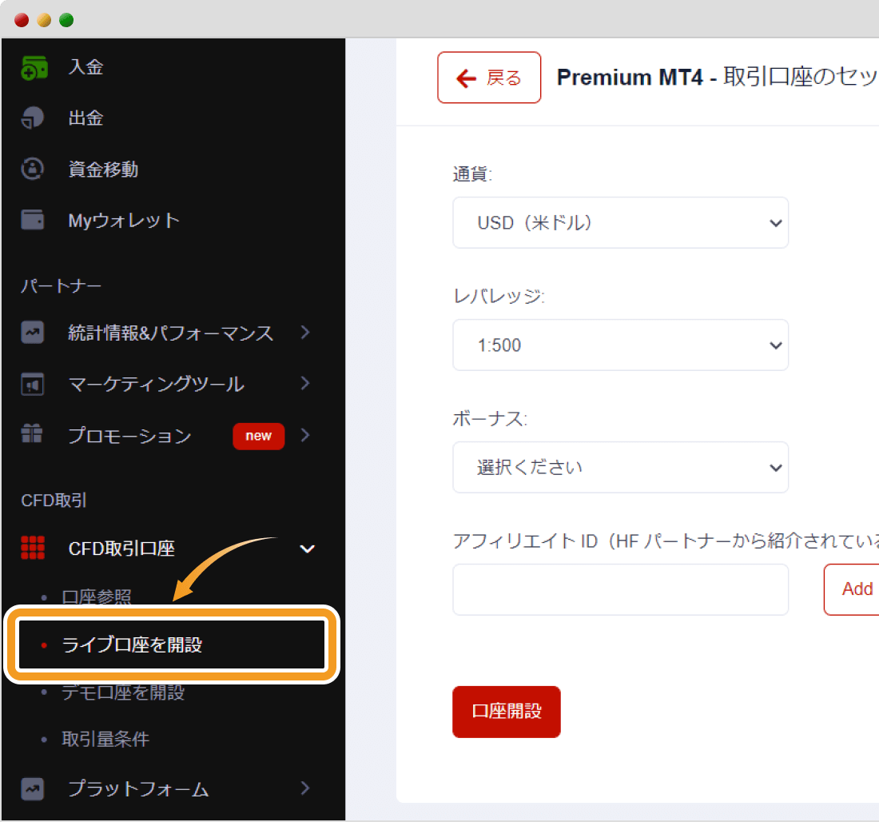879x822 pixels.
Task: Click the withdrawal (出金) icon
Action: pyautogui.click(x=33, y=118)
